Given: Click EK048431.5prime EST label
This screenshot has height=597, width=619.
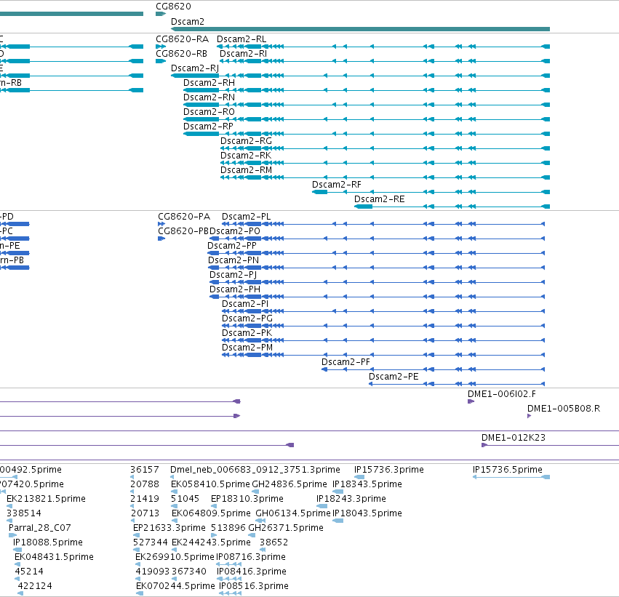Looking at the screenshot, I should 54,557.
